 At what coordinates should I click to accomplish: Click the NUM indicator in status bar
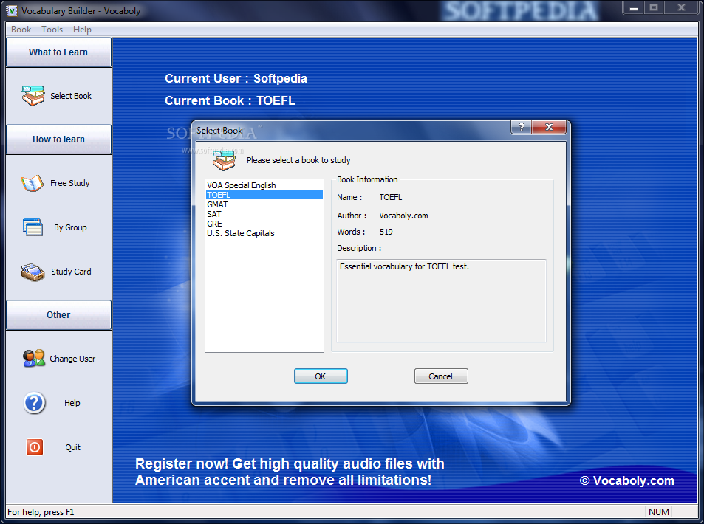659,512
